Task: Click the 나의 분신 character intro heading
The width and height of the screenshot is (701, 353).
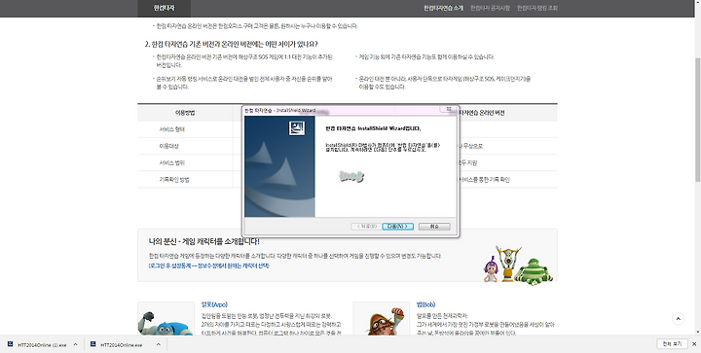Action: 203,241
